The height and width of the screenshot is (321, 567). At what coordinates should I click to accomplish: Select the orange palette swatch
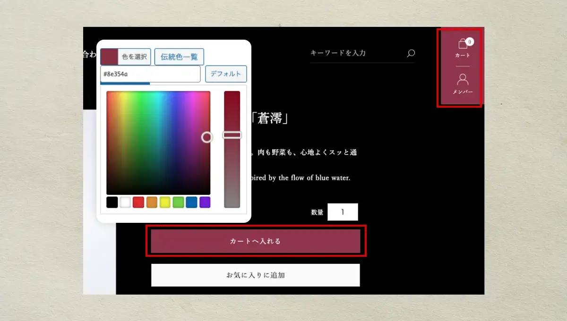[152, 203]
